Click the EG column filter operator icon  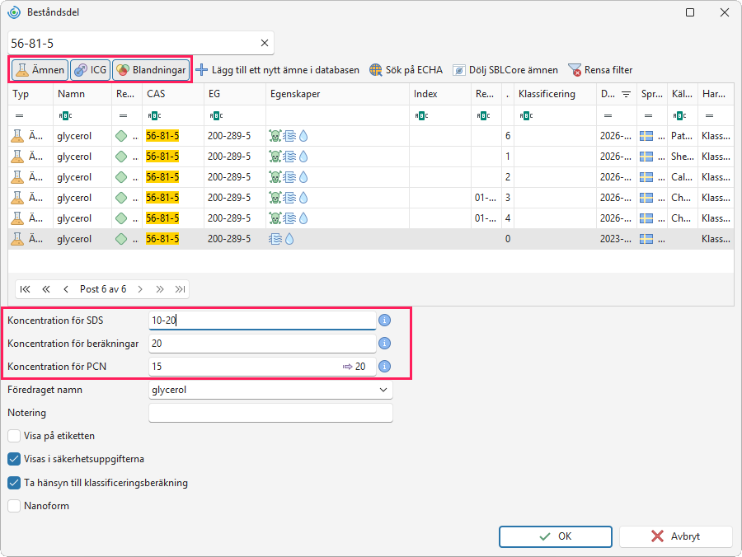coord(216,115)
